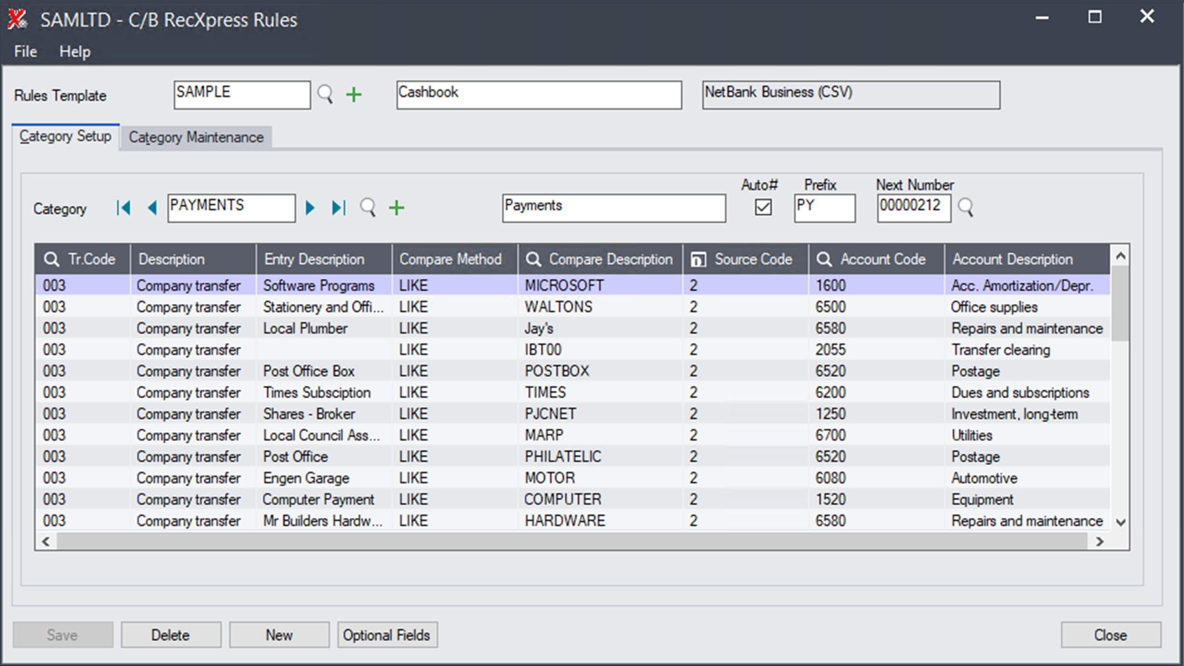The width and height of the screenshot is (1184, 666).
Task: Click the Source Code column header
Action: (x=752, y=259)
